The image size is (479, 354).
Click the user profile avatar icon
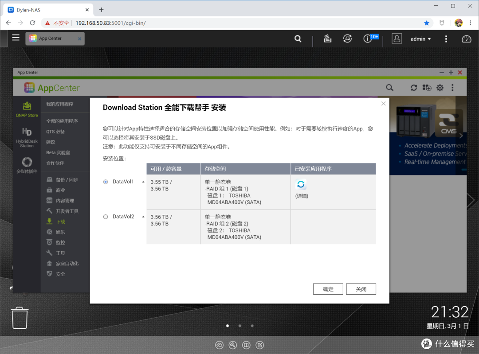[397, 39]
